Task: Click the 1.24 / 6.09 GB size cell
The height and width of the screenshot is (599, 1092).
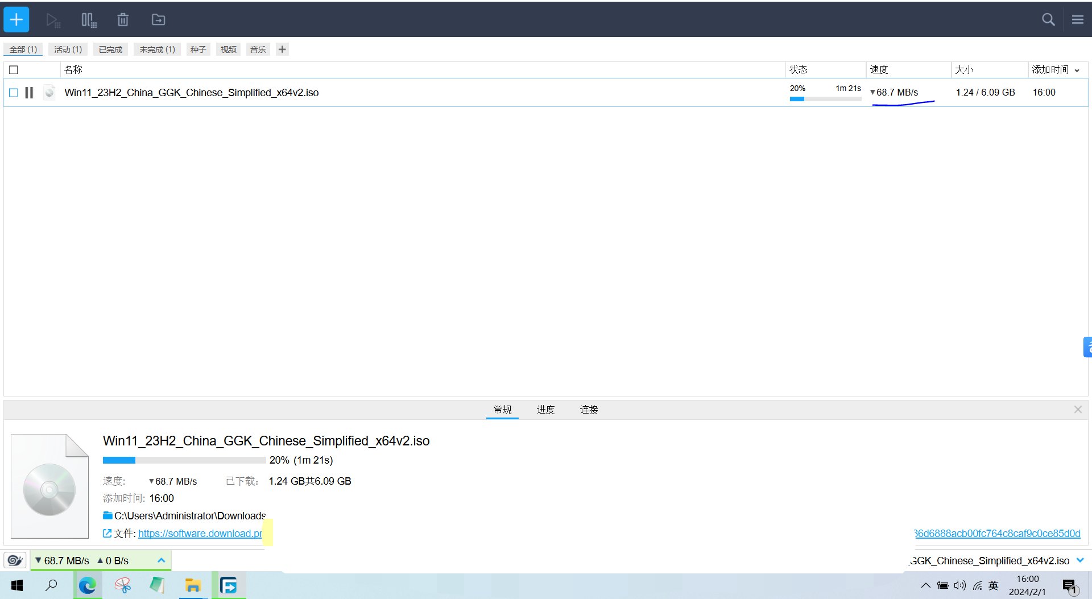Action: [985, 92]
